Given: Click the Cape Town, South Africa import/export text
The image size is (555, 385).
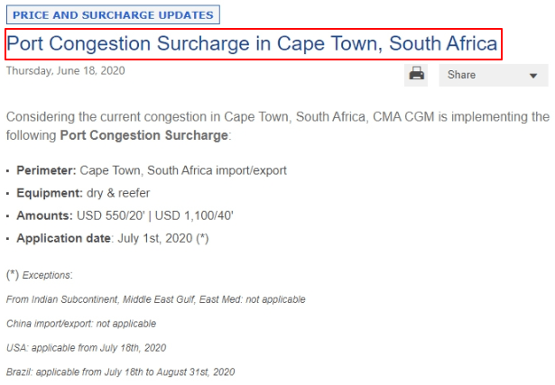Looking at the screenshot, I should [183, 170].
